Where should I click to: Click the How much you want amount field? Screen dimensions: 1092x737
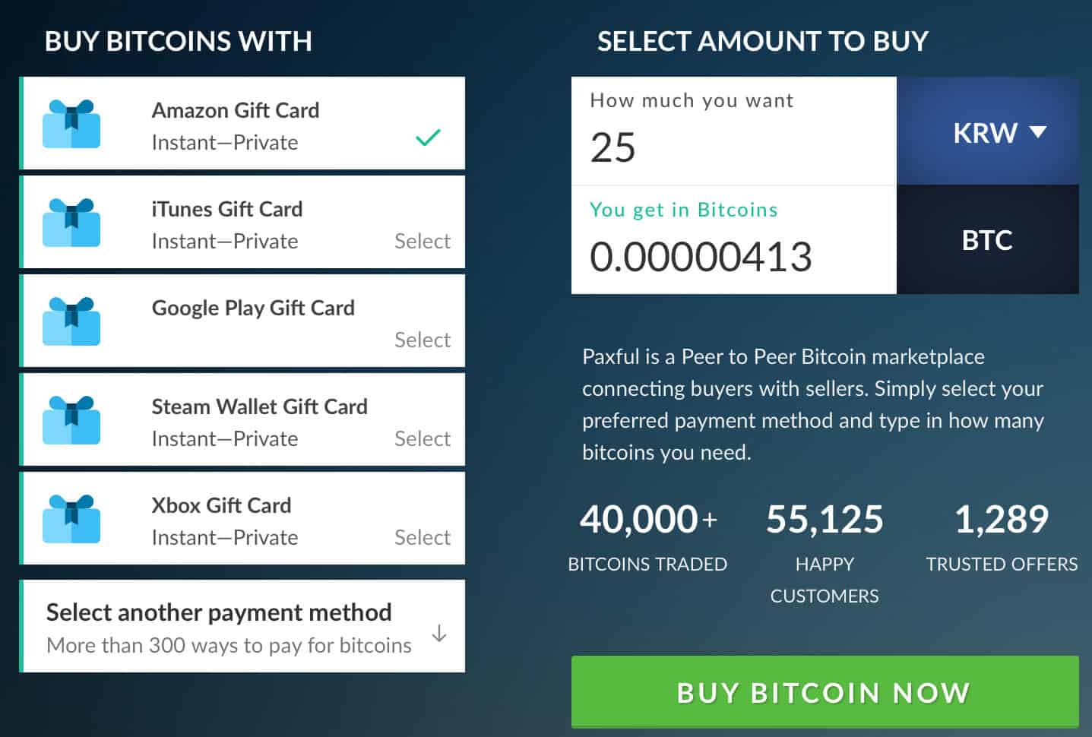pyautogui.click(x=734, y=131)
